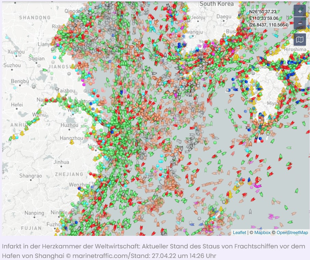The image size is (310, 260).
Task: Click the South Korea country label
Action: pyautogui.click(x=217, y=4)
